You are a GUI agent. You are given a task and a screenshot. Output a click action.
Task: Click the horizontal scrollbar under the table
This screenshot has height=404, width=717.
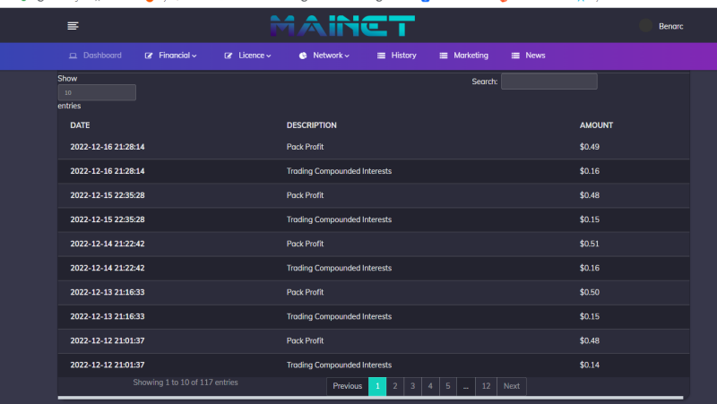point(370,398)
